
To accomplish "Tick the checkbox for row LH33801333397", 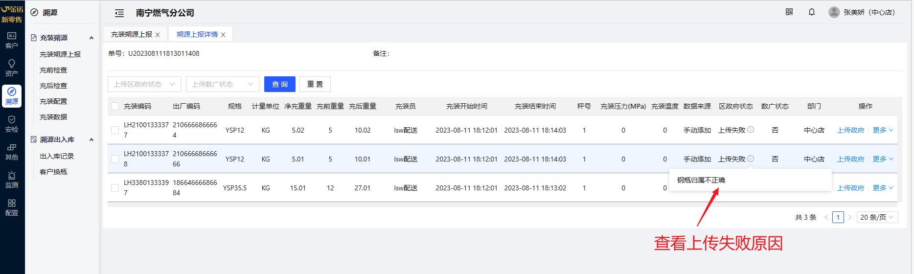I will [x=115, y=188].
